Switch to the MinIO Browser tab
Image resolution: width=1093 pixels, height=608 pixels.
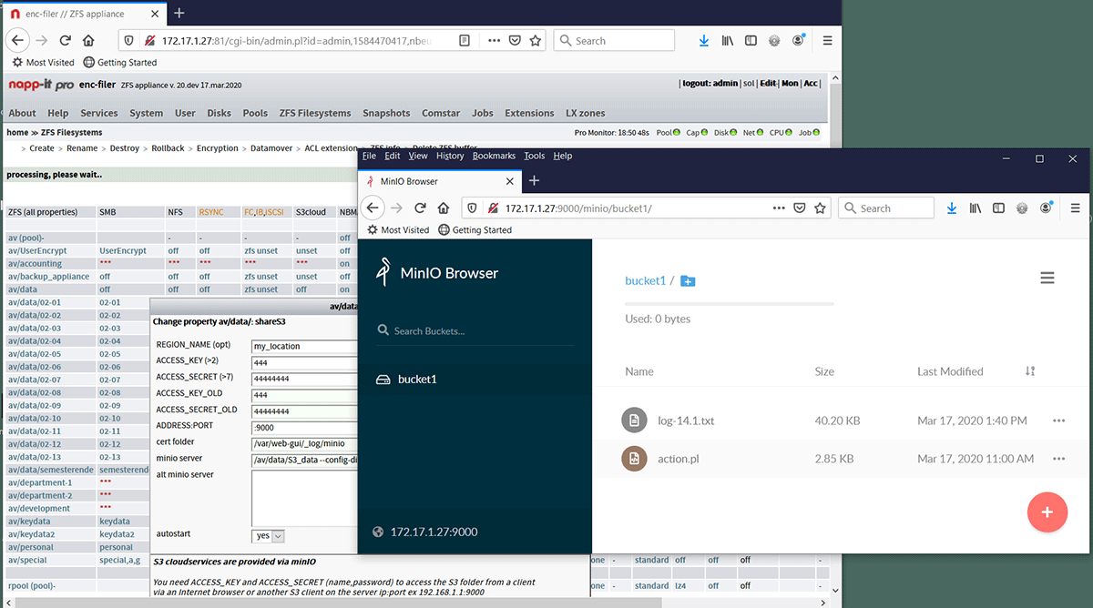pyautogui.click(x=440, y=181)
